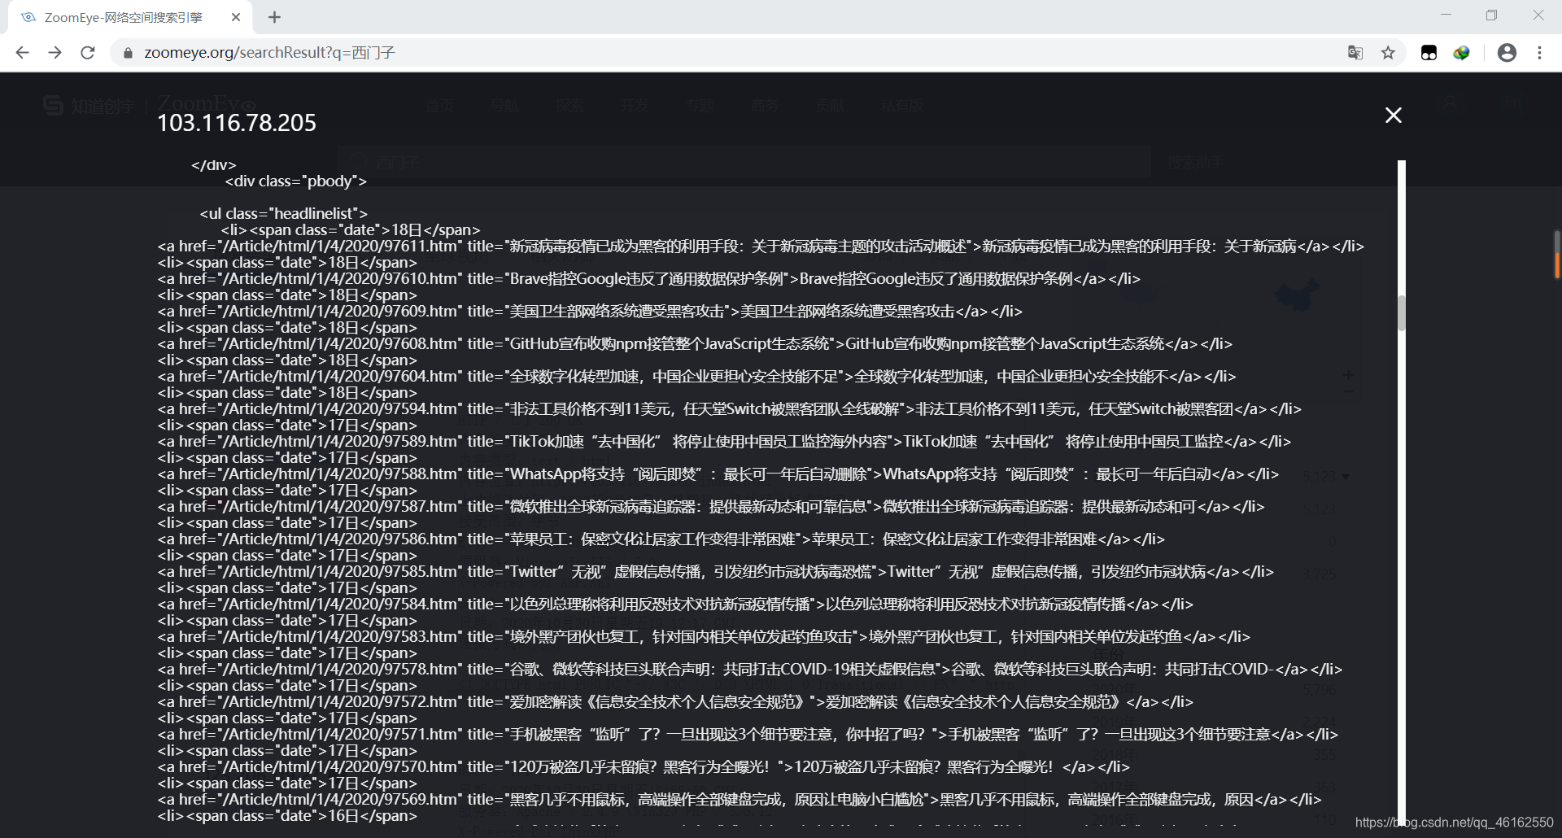Click the 谷歌、微软等科技巨头联合声明 line
The height and width of the screenshot is (838, 1562).
coord(750,670)
